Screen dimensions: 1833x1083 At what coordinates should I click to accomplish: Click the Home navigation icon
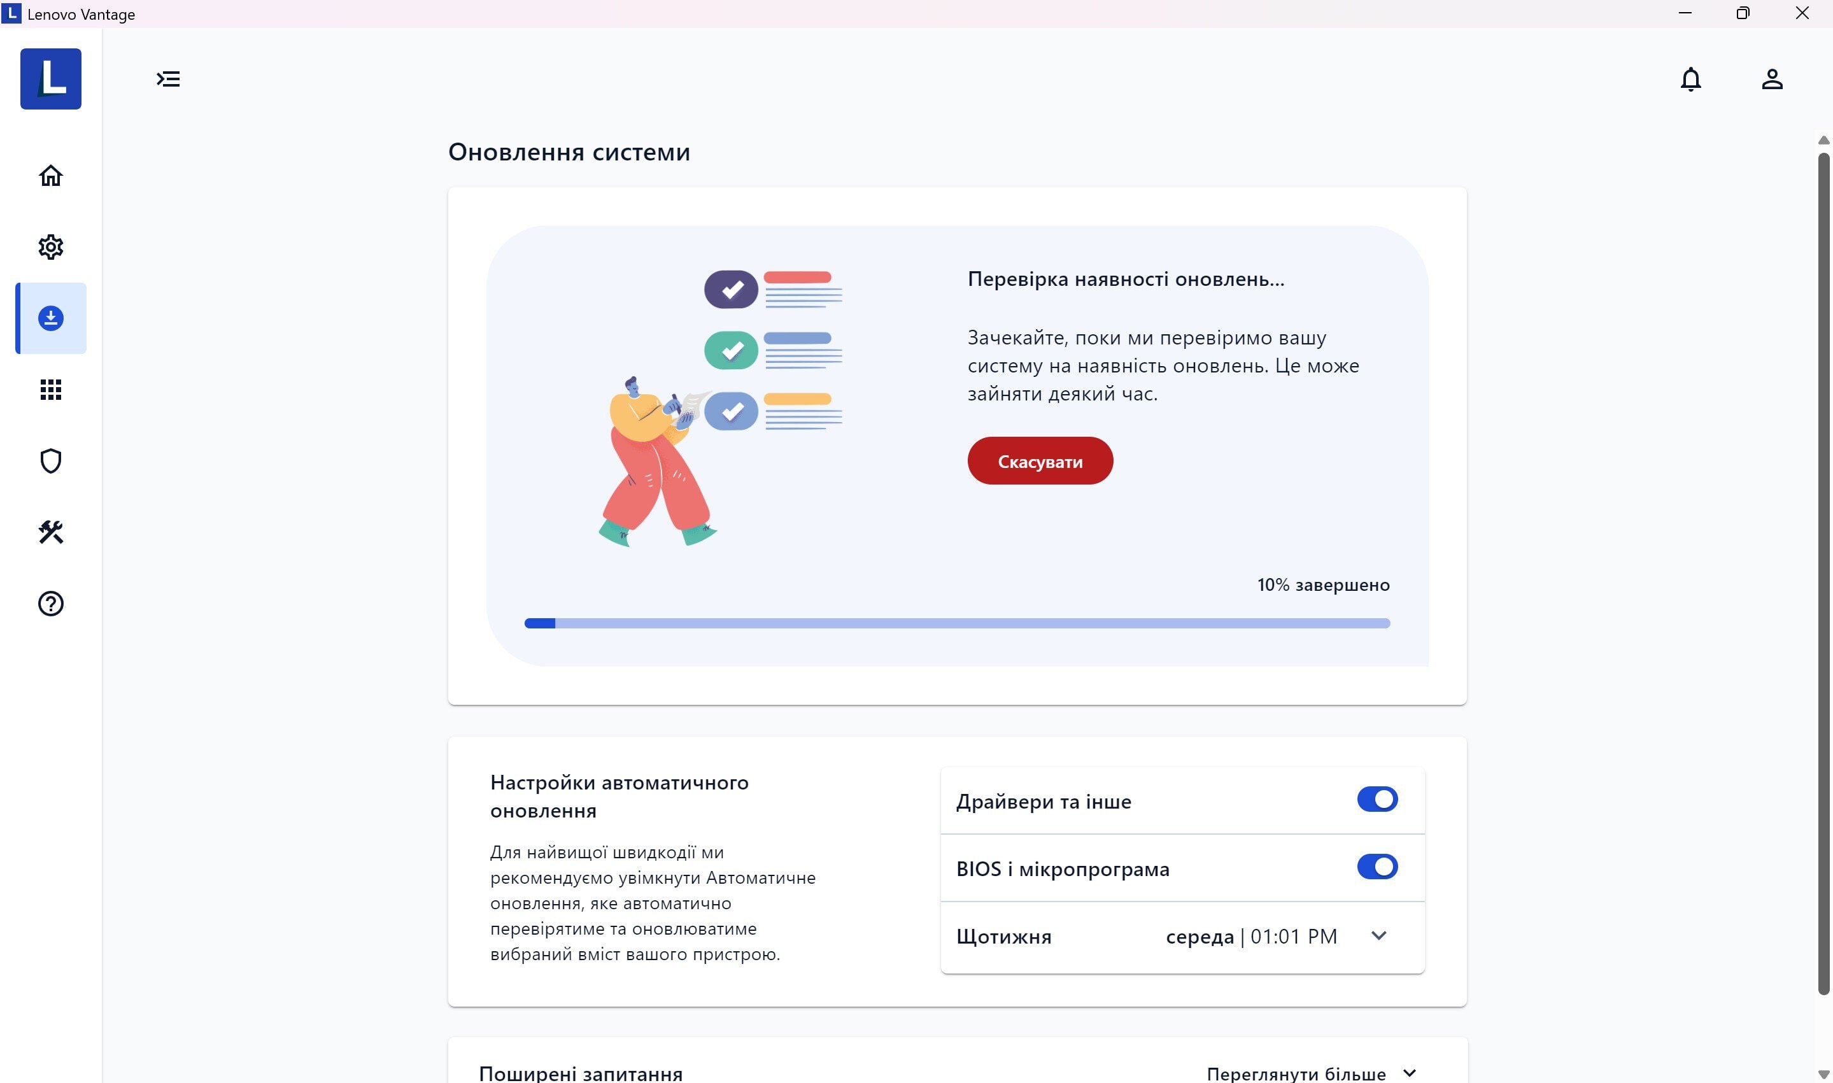pos(52,175)
